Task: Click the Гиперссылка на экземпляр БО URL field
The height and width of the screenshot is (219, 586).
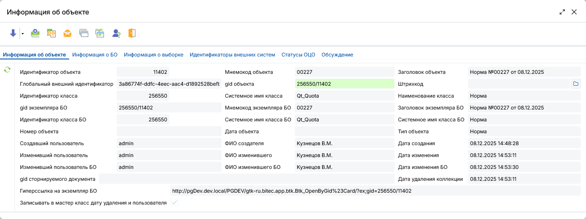Action: (x=375, y=191)
